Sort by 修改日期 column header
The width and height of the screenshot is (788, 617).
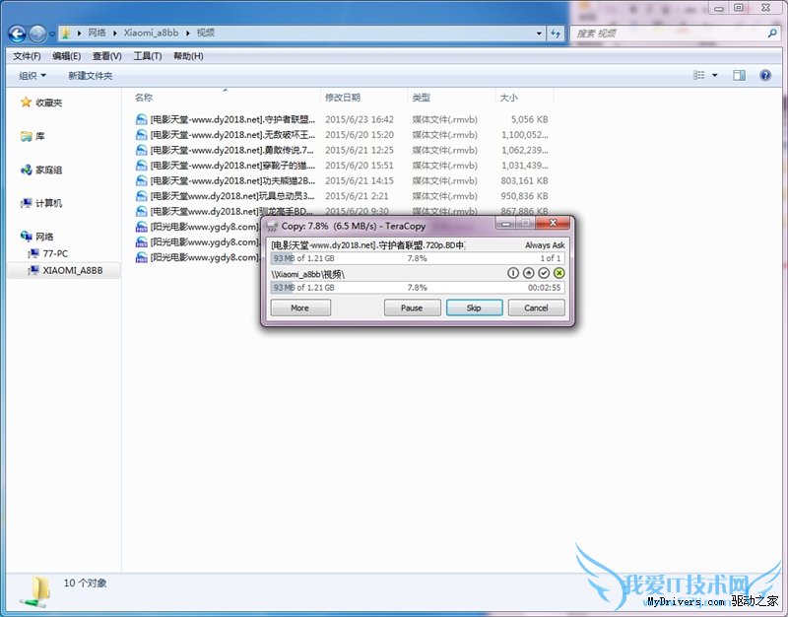click(x=343, y=98)
